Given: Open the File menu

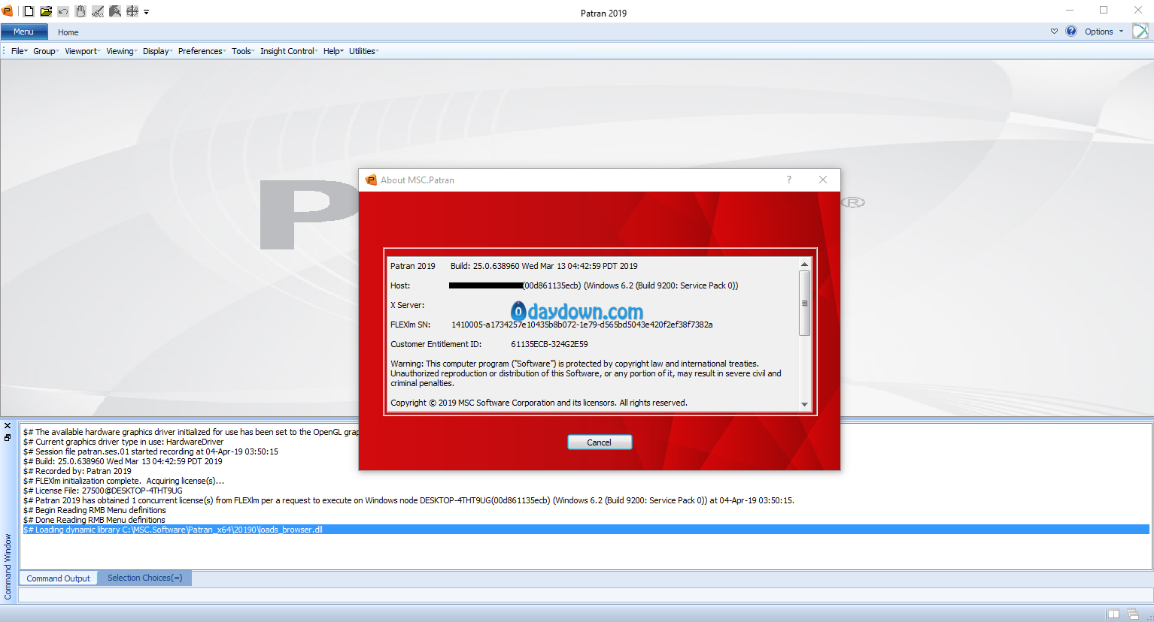Looking at the screenshot, I should coord(19,51).
